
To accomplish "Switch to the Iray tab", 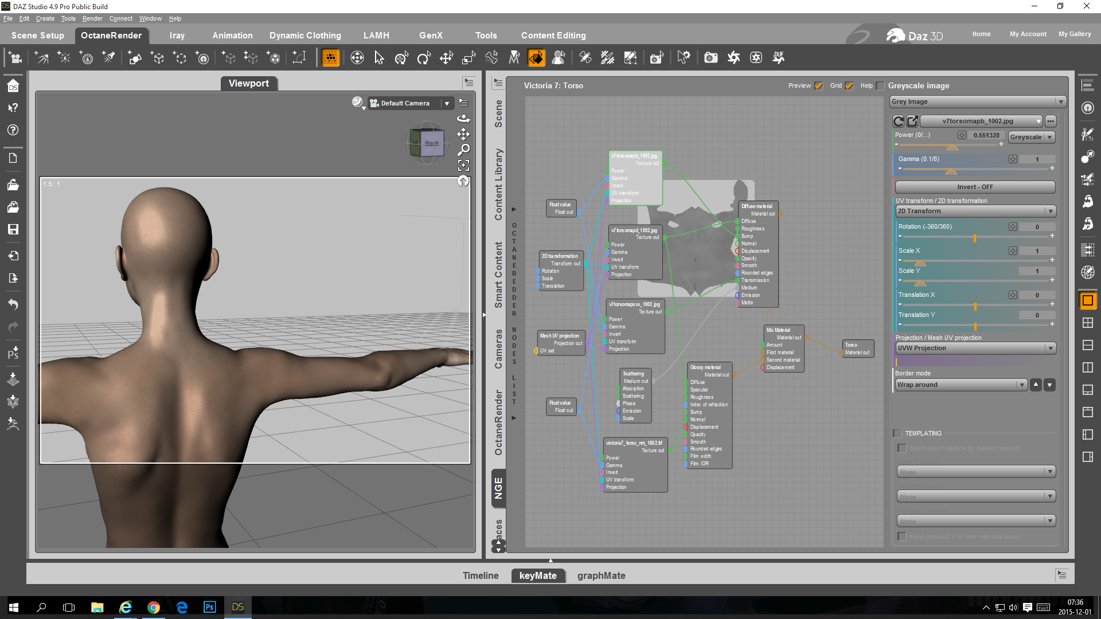I will pos(177,36).
